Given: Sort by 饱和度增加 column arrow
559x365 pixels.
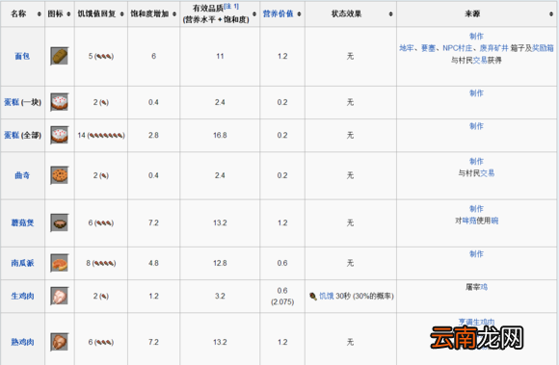Looking at the screenshot, I should (174, 13).
